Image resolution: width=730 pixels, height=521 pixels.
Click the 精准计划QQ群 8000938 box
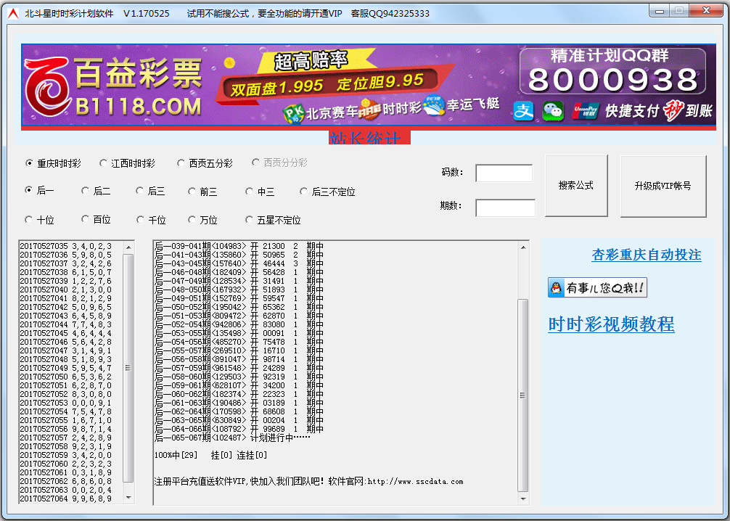(612, 71)
